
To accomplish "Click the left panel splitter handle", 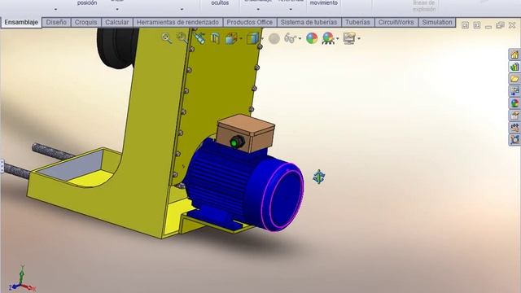I will click(x=2, y=165).
